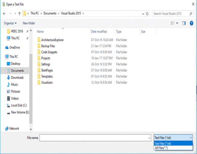Screen dimensions: 197x154
Task: Sort by the Date modified column
Action: pyautogui.click(x=99, y=31)
